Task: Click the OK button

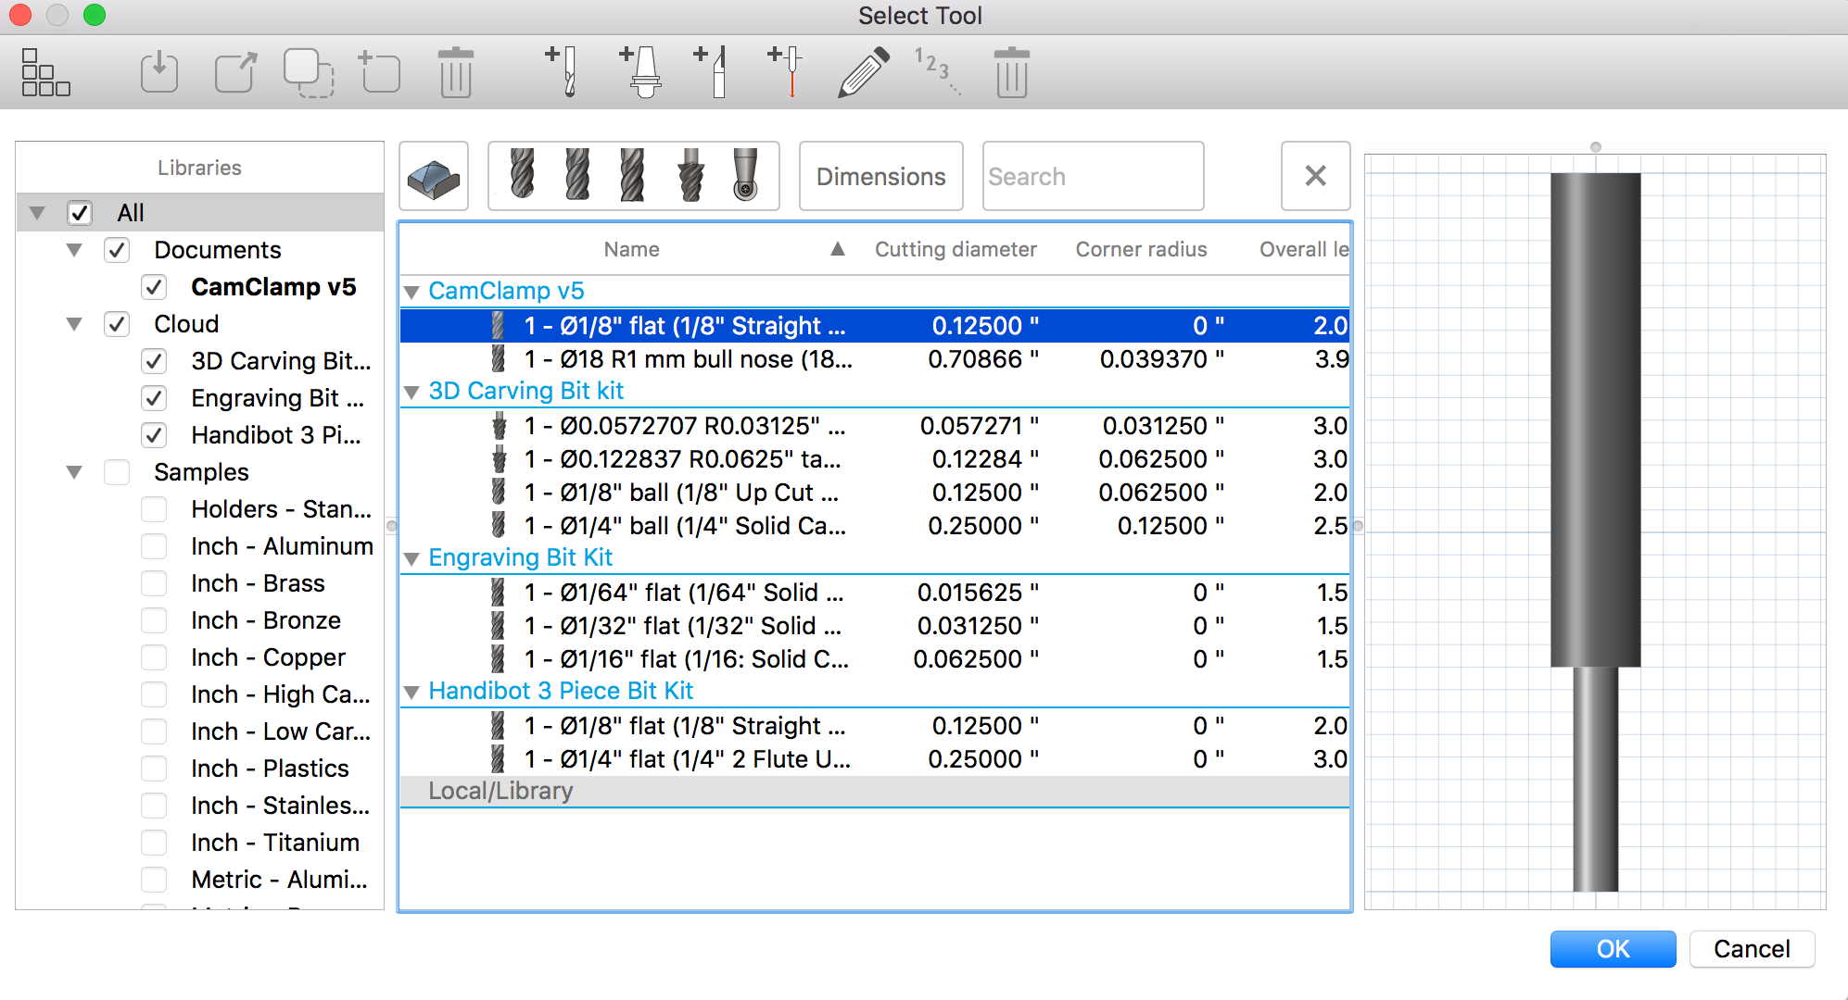Action: (x=1612, y=949)
